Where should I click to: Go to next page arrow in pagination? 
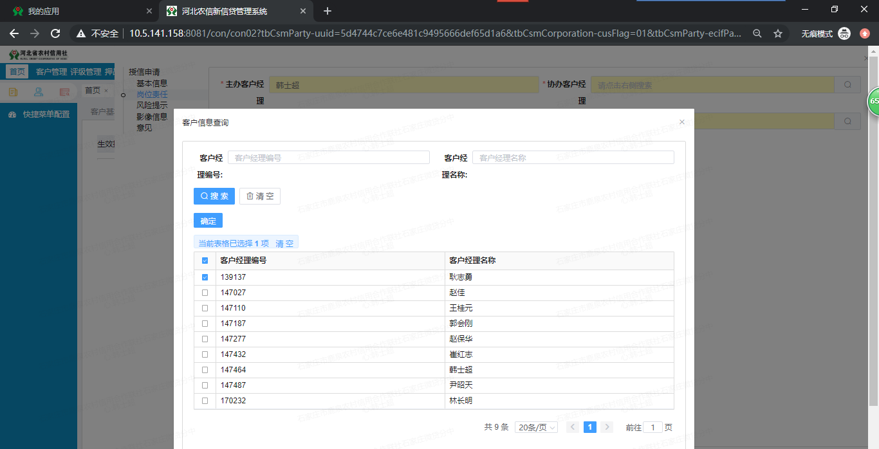[606, 427]
